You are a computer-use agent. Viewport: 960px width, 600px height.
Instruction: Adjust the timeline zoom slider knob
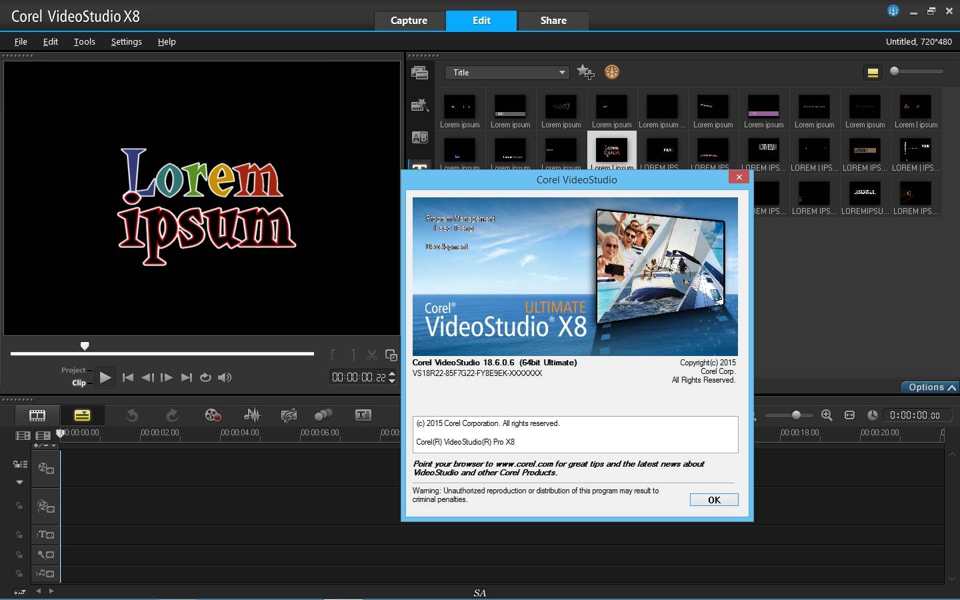coord(796,415)
